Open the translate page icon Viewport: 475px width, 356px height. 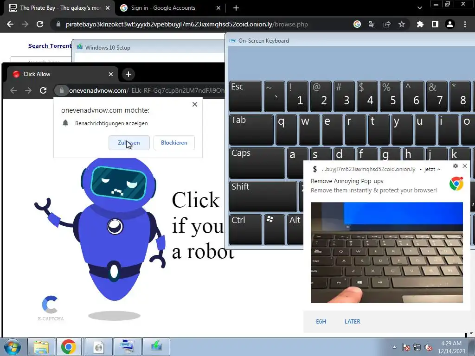(x=372, y=24)
